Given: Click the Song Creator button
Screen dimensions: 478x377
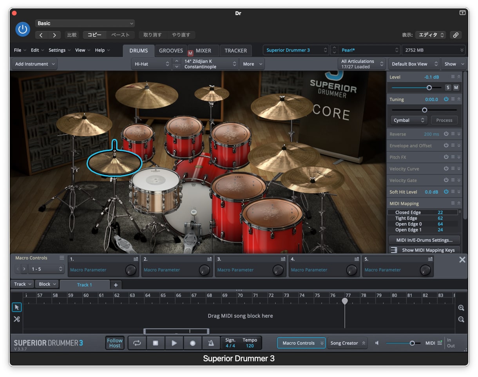Looking at the screenshot, I should tap(348, 343).
